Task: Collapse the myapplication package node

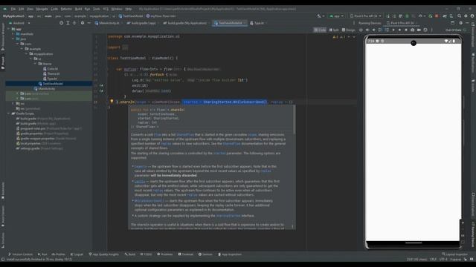Action: [x=27, y=53]
